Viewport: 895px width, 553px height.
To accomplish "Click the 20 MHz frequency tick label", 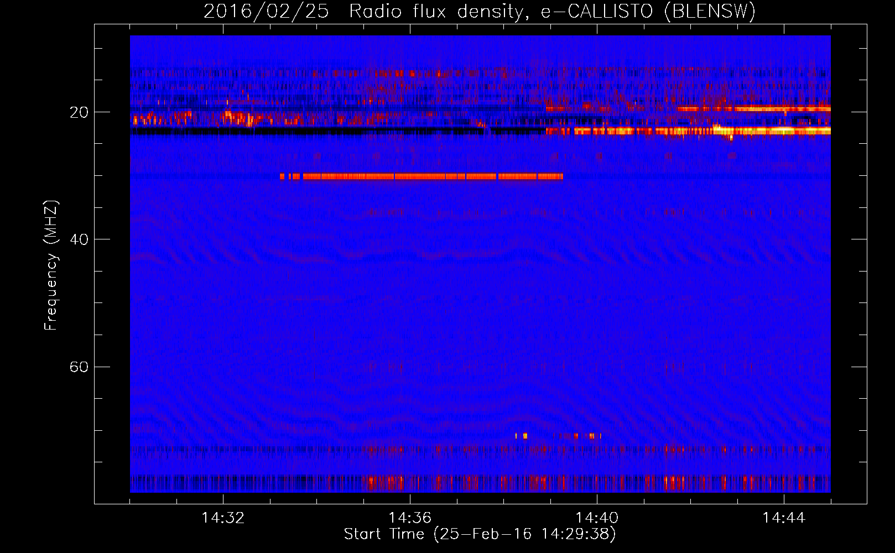I will point(79,112).
